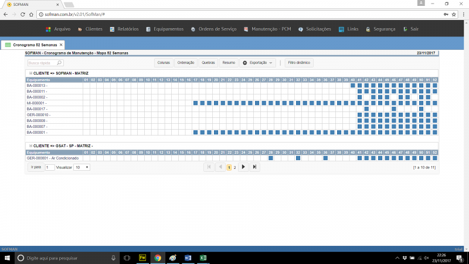Click the Colunas button
This screenshot has width=469, height=264.
coord(163,62)
